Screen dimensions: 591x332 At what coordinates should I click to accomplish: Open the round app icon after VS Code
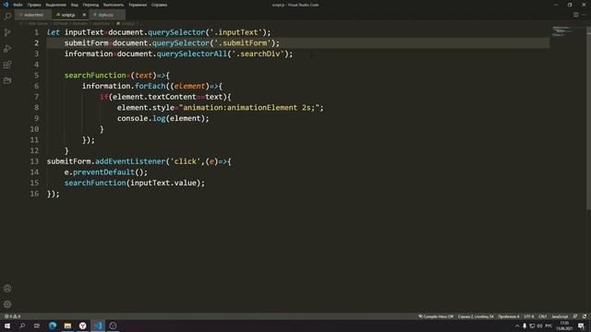[x=113, y=326]
